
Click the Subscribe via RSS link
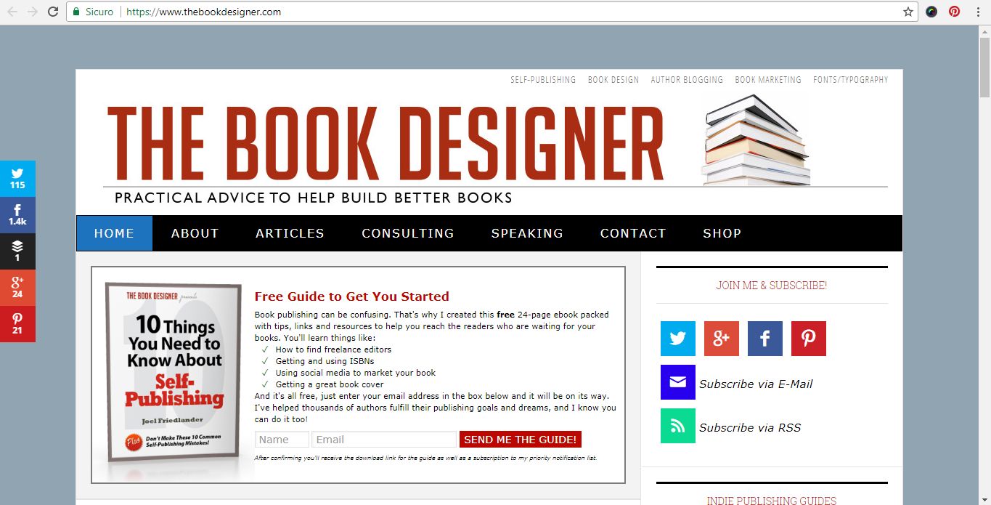pyautogui.click(x=750, y=427)
